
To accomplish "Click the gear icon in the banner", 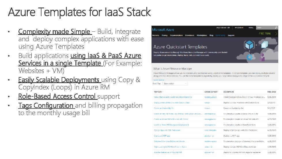I will [x=249, y=57].
